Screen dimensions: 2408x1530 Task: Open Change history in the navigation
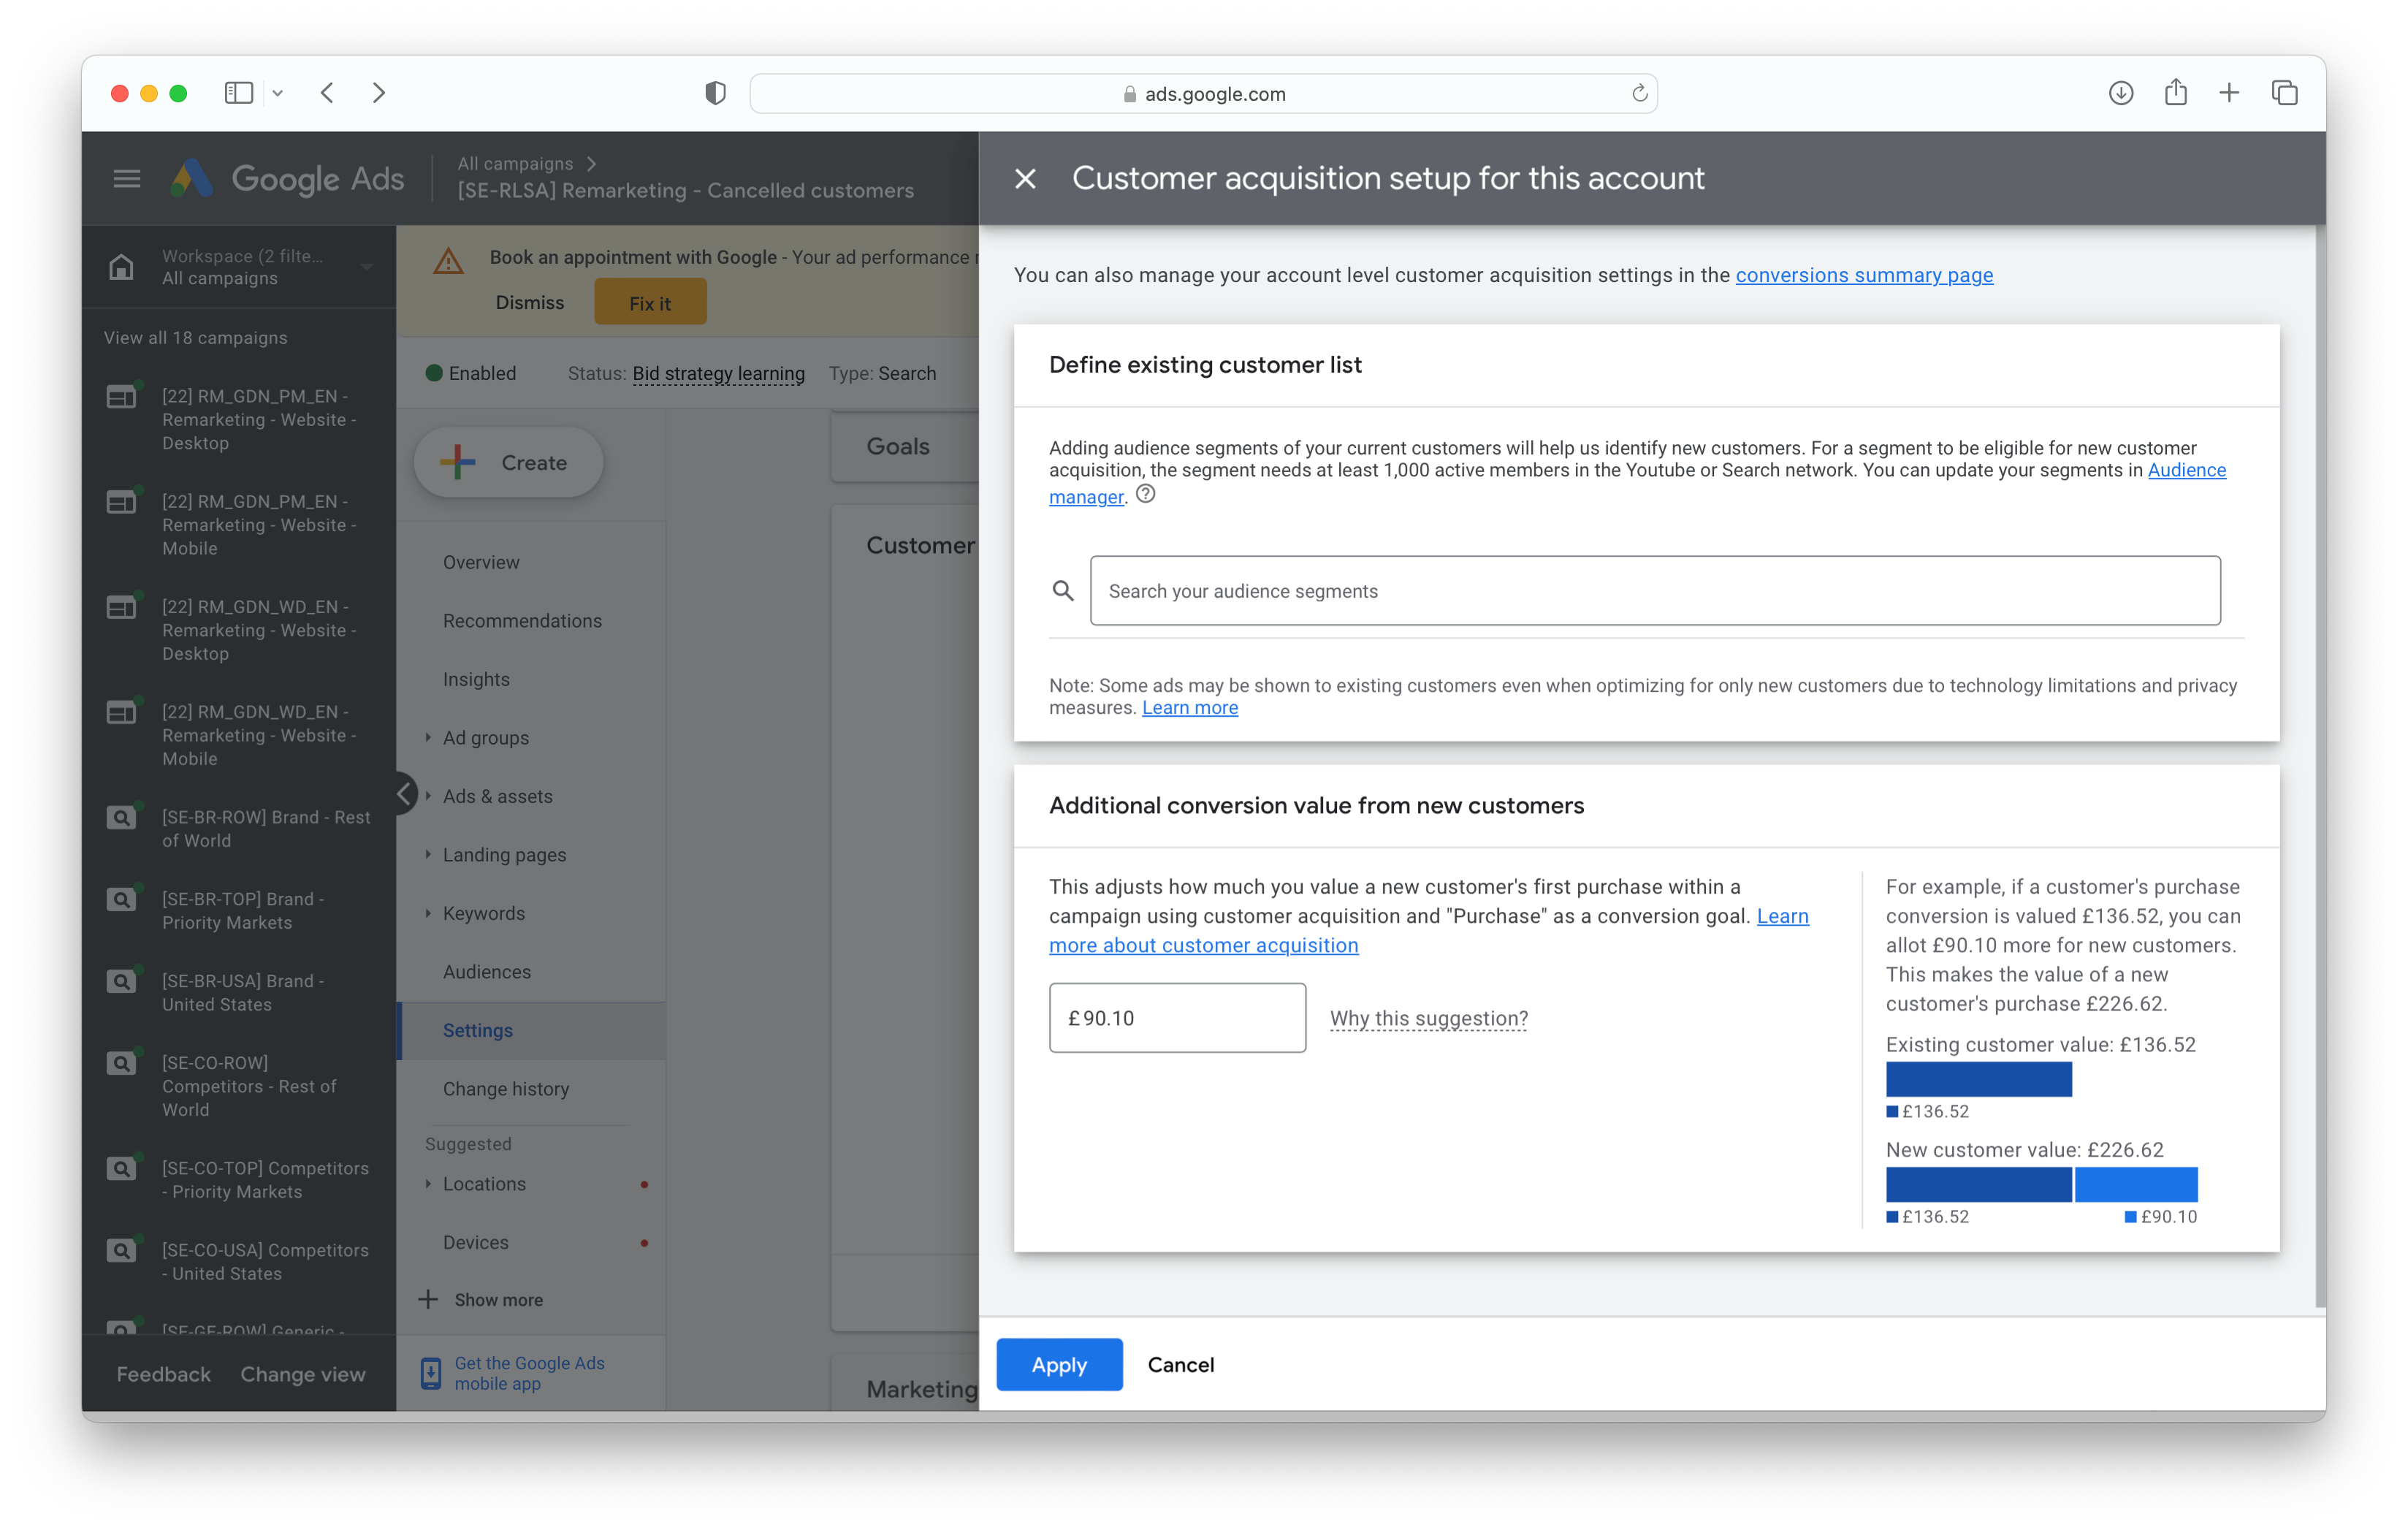pos(506,1089)
